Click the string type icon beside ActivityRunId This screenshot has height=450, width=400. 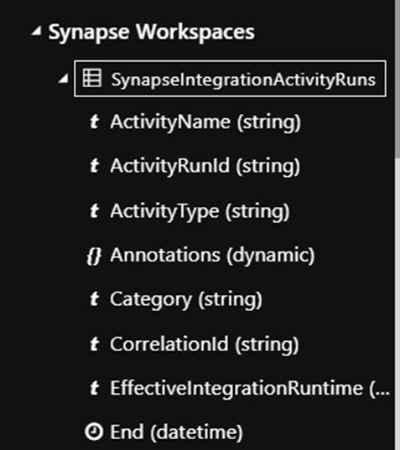[x=95, y=166]
